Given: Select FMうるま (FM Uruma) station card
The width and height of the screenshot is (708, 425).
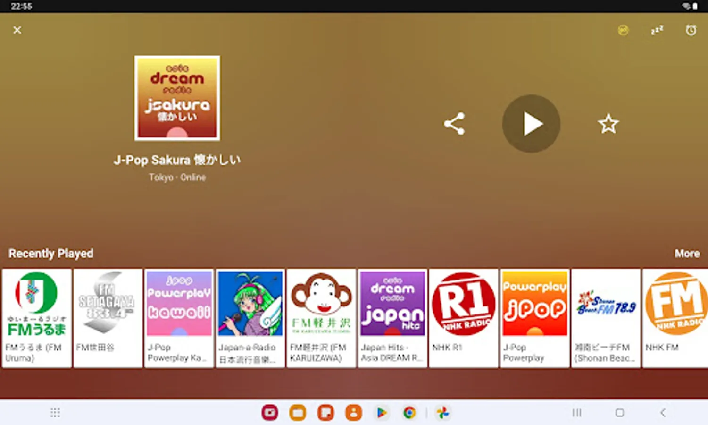Looking at the screenshot, I should pyautogui.click(x=37, y=318).
